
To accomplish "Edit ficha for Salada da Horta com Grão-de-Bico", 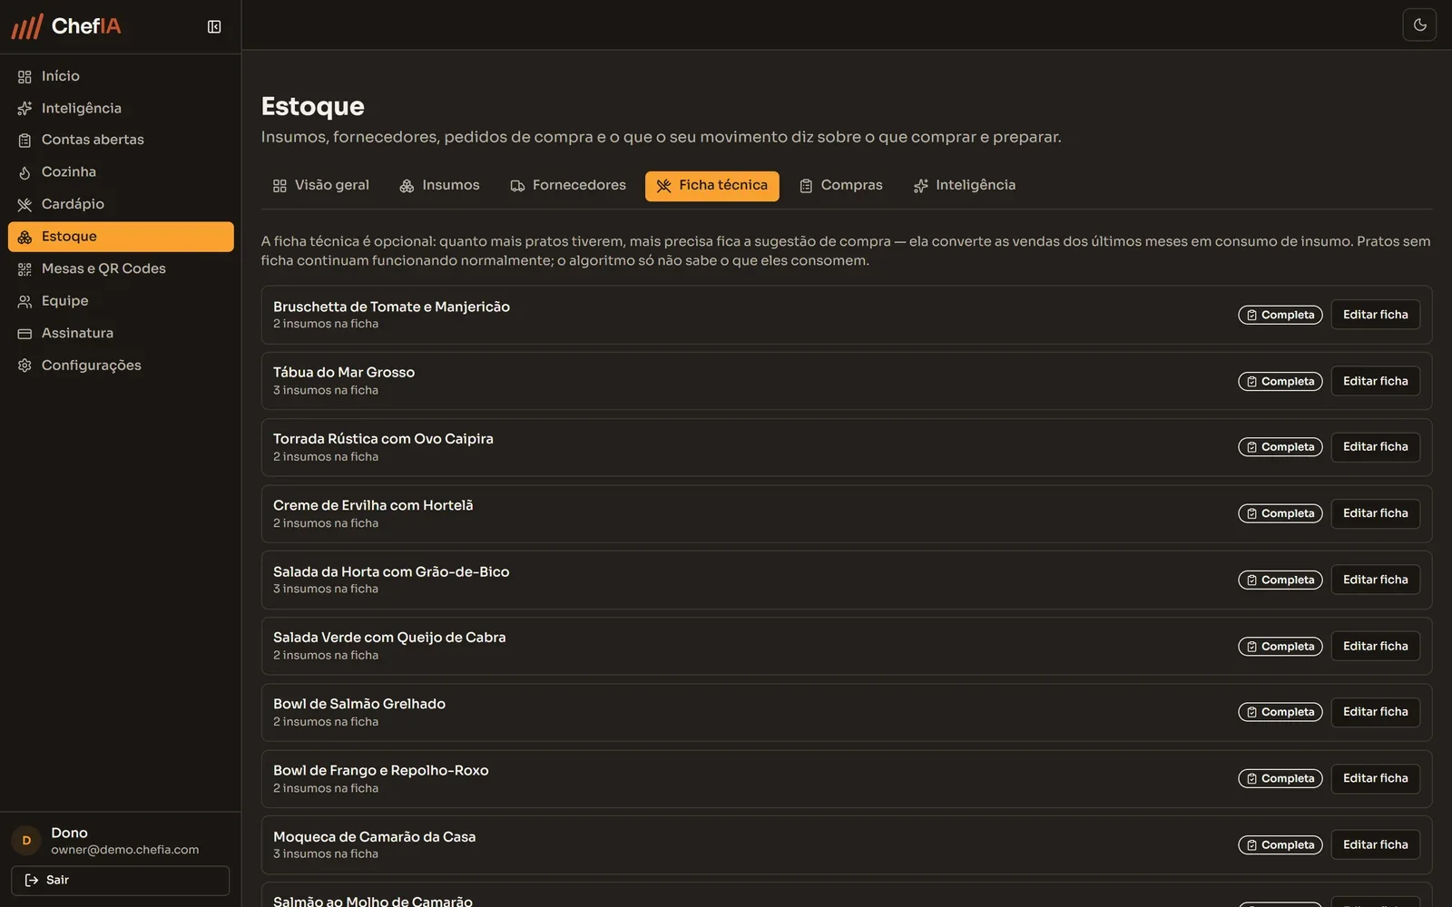I will [x=1375, y=580].
